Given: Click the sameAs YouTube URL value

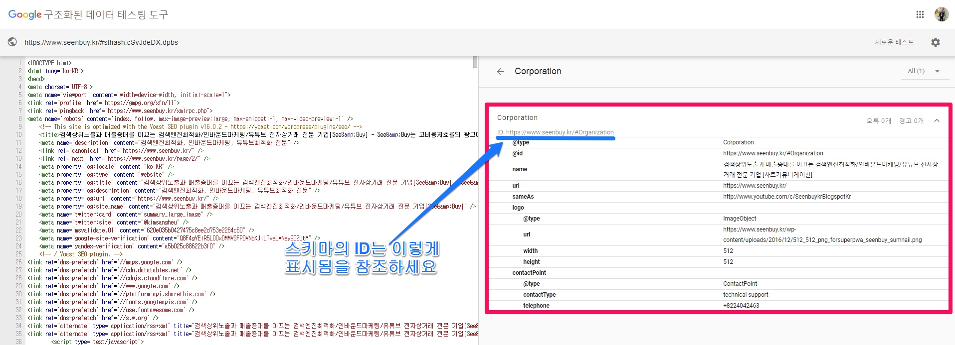Looking at the screenshot, I should [787, 197].
